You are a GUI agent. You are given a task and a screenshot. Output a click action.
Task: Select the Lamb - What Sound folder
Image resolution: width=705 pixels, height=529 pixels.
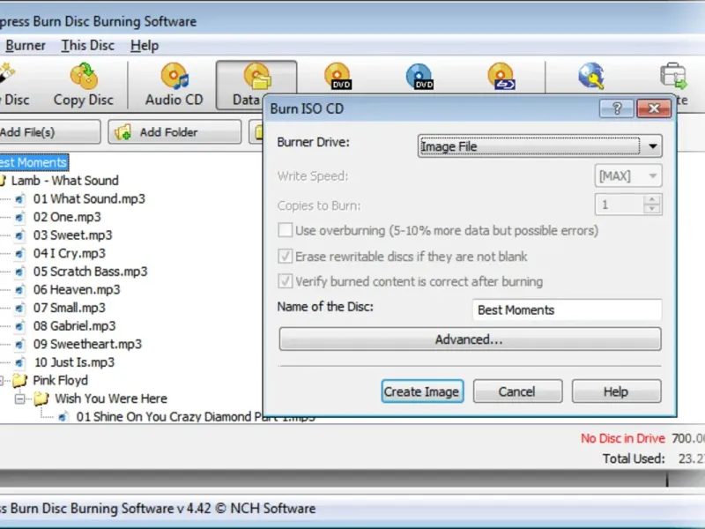tap(64, 181)
